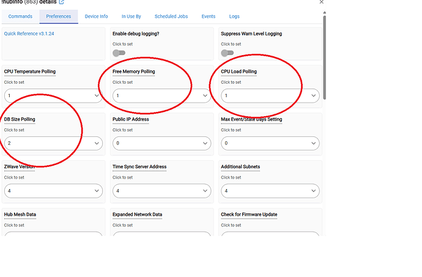Go to the Events tab
Viewport: 422px width, 277px height.
209,17
